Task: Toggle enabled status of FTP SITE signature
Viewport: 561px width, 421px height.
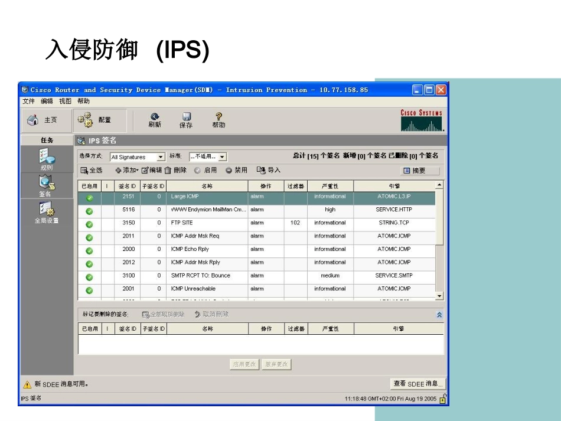Action: tap(89, 224)
